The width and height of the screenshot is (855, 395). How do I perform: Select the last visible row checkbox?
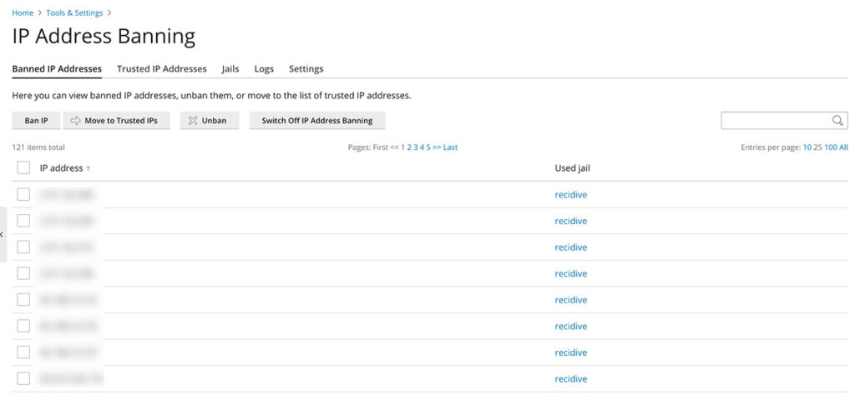pos(23,378)
